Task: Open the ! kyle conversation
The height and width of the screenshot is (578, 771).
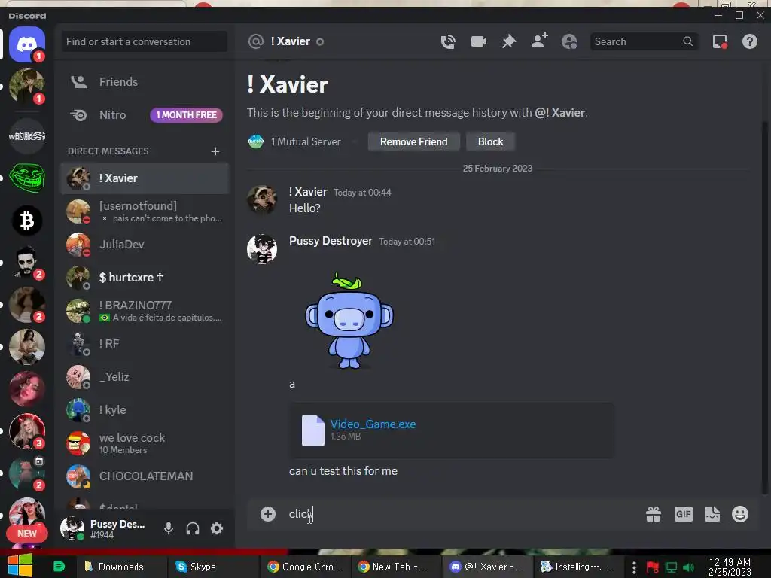Action: pos(145,410)
